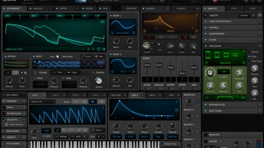Open the FX Presets button

(244, 16)
